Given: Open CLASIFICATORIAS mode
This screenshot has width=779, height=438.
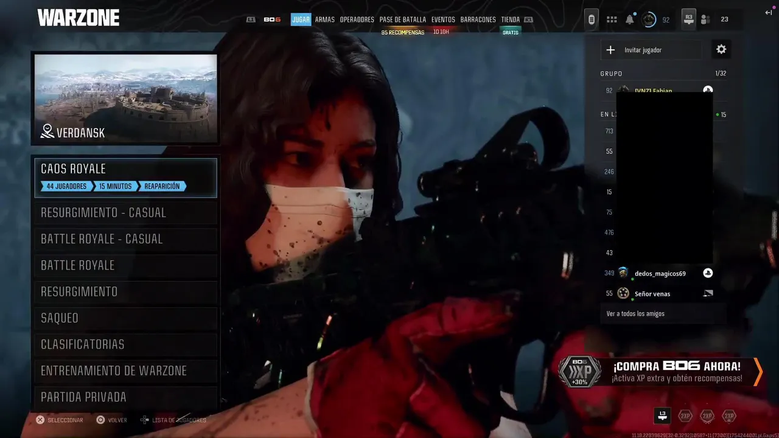Looking at the screenshot, I should pos(125,344).
